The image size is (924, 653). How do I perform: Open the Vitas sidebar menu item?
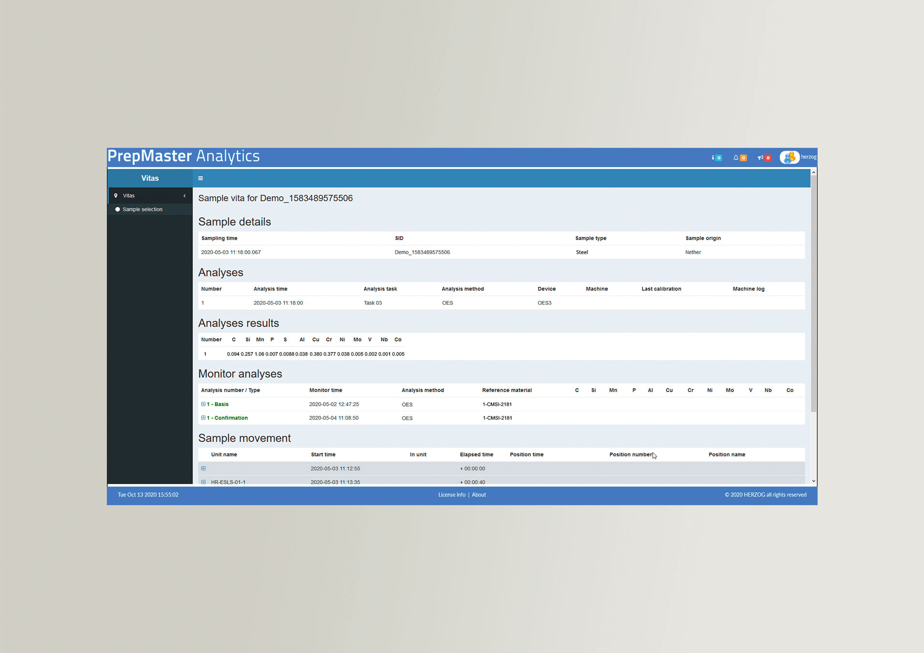[x=150, y=196]
